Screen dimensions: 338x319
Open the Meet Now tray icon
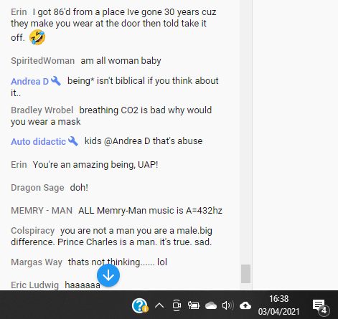click(x=177, y=305)
